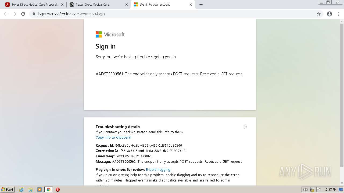This screenshot has height=193, width=344.
Task: Close the Notion Texas Direct Medical Care tab
Action: click(126, 5)
